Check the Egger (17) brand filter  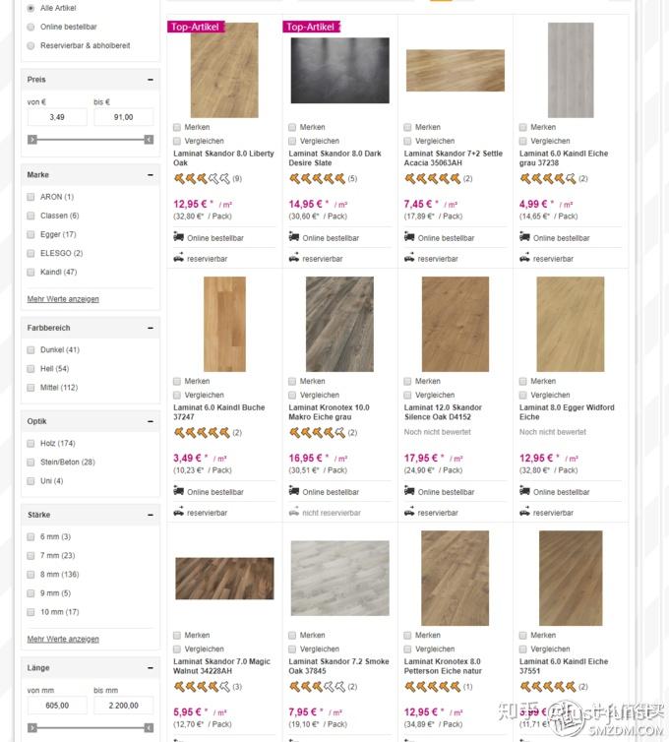(30, 235)
